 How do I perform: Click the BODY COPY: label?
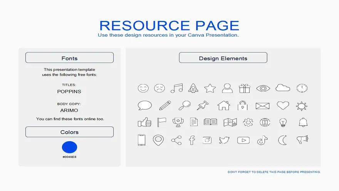(x=69, y=104)
